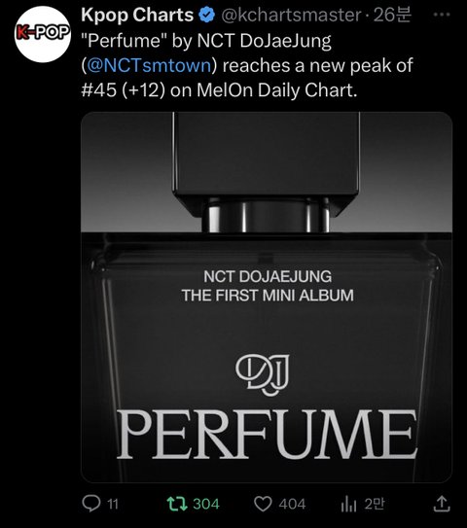This screenshot has height=528, width=467.
Task: Click the reply speech bubble icon
Action: tap(91, 504)
